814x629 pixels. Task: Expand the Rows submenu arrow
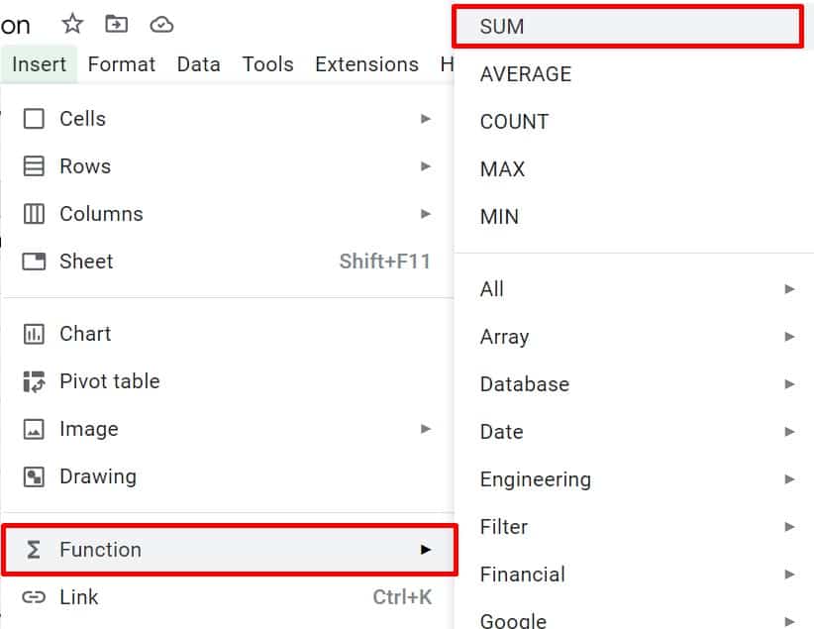coord(426,166)
